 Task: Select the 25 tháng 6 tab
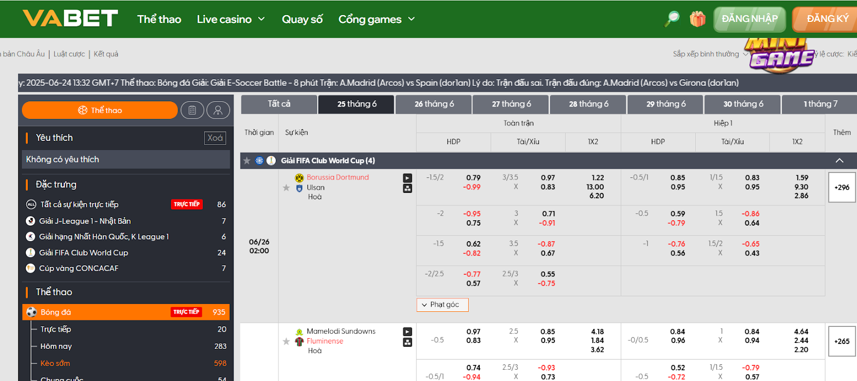click(357, 104)
